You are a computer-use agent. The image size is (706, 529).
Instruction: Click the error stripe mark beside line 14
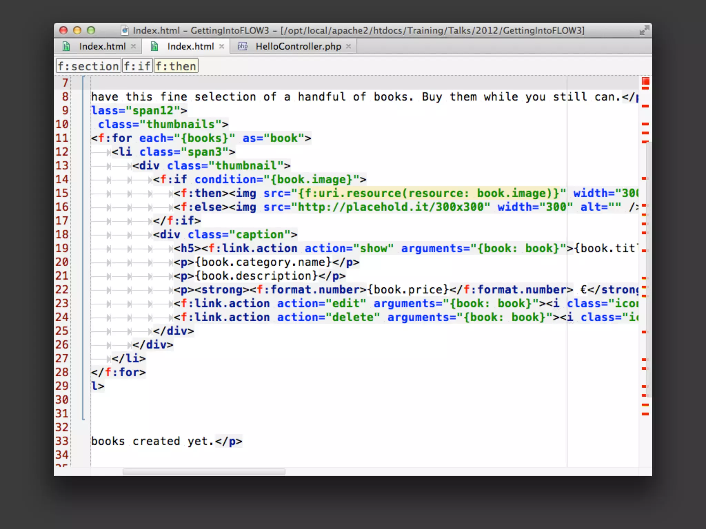644,178
